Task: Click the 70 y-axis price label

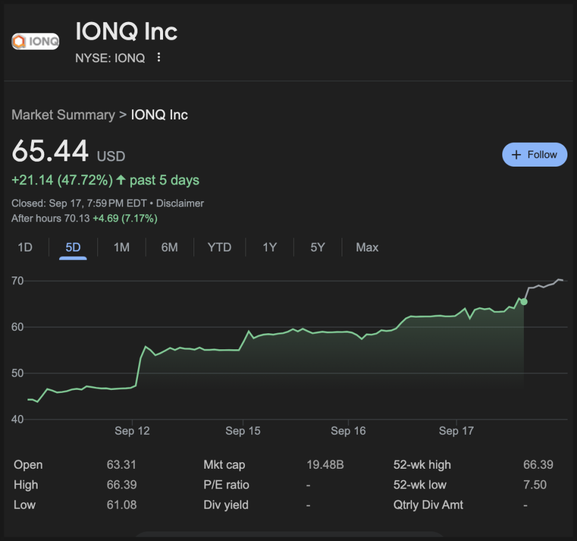Action: click(17, 281)
